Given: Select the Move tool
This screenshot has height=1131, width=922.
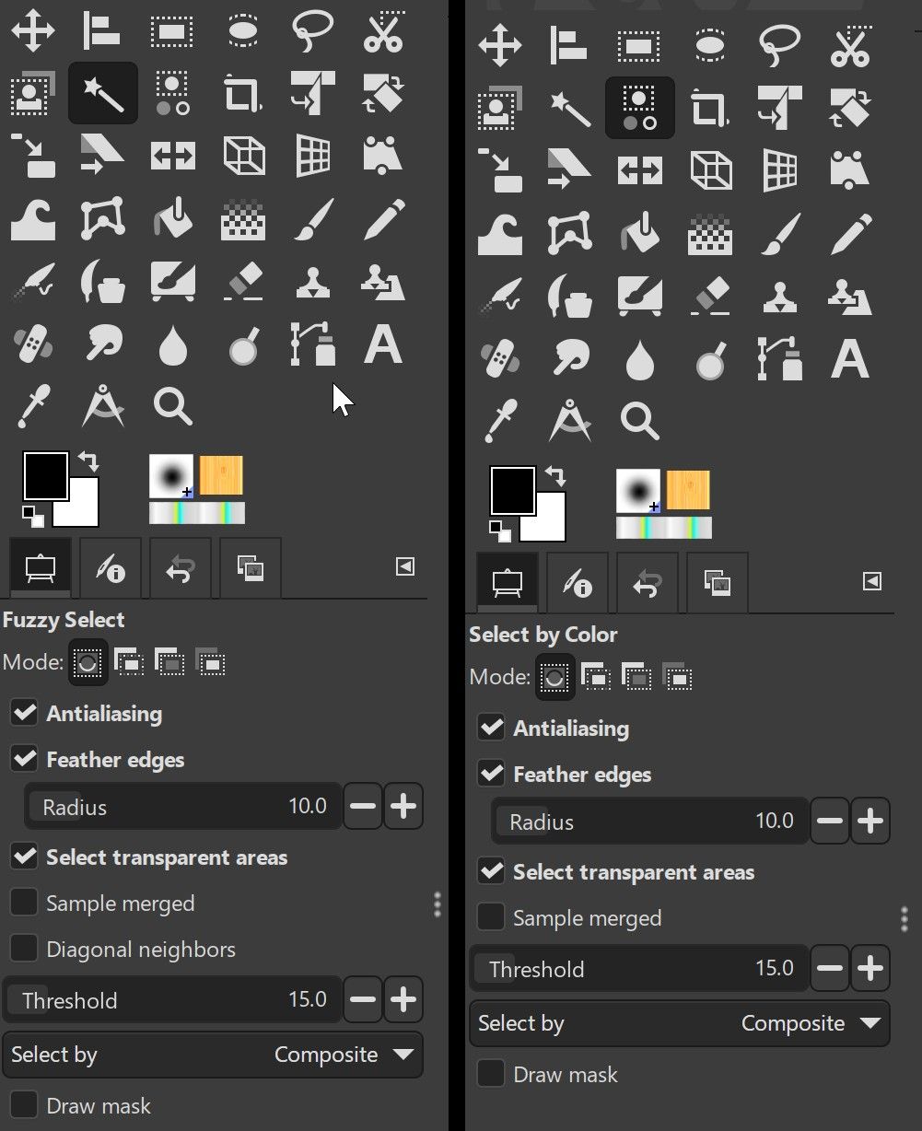Looking at the screenshot, I should point(33,30).
